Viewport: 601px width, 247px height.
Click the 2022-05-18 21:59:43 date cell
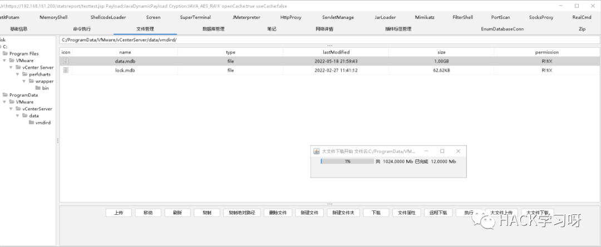[x=336, y=61]
